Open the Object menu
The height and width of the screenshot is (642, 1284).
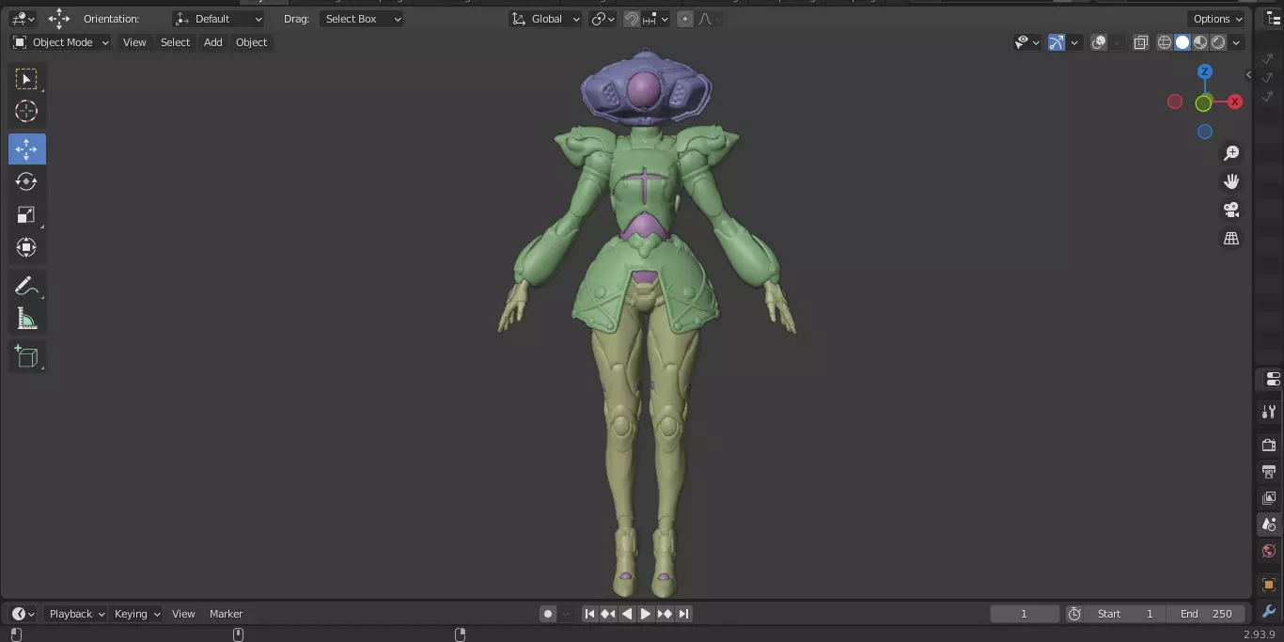[x=252, y=42]
